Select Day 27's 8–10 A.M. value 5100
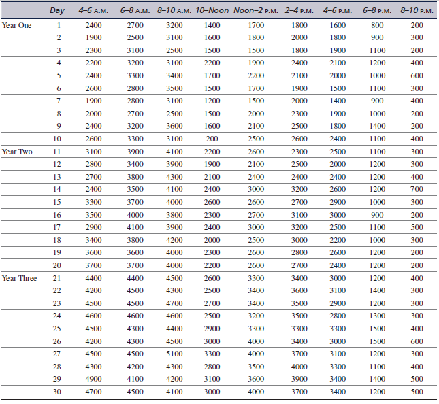This screenshot has width=439, height=404. (174, 354)
